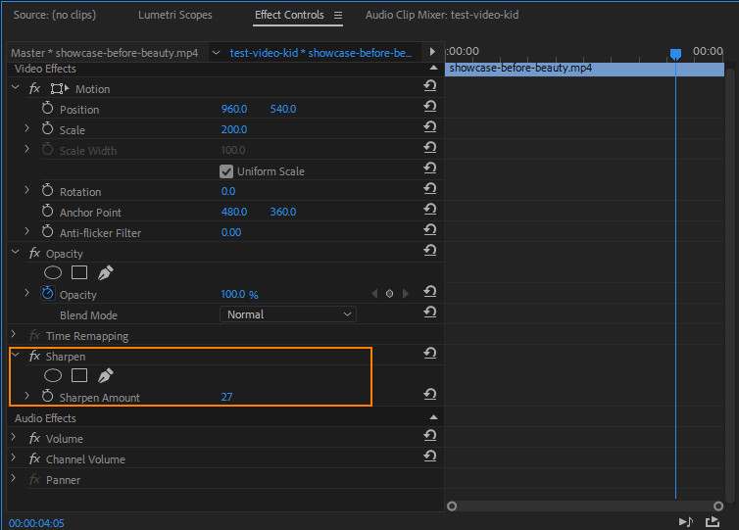Toggle Opacity animation stopwatch
Screen dimensions: 739x530
(x=48, y=293)
